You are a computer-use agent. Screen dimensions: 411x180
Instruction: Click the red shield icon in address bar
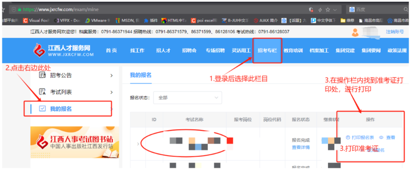[x=311, y=10]
